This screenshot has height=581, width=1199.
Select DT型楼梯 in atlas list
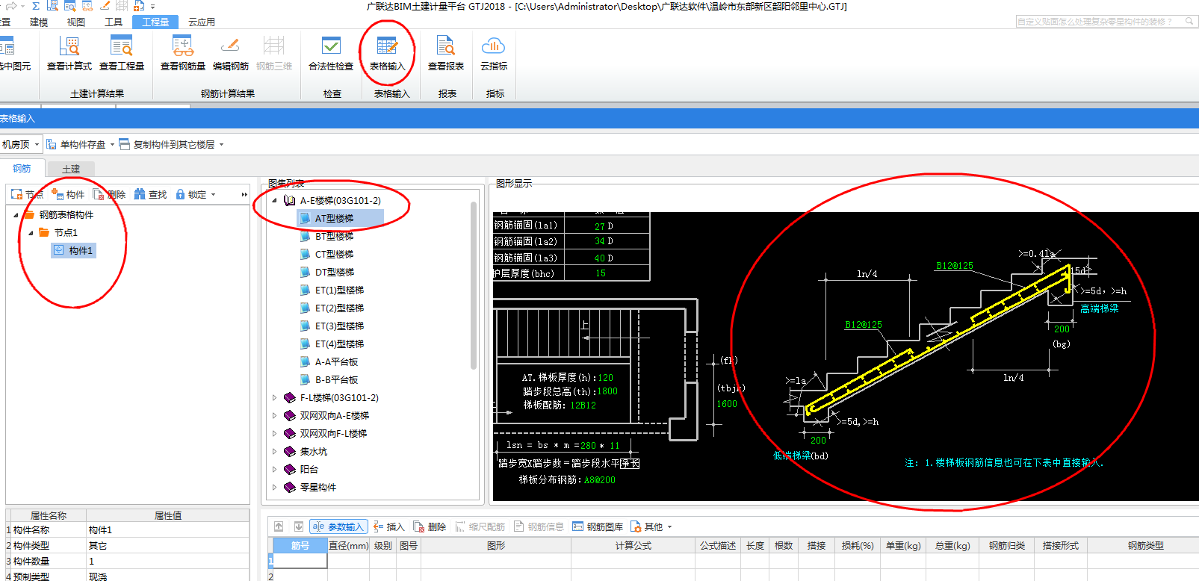[x=334, y=273]
